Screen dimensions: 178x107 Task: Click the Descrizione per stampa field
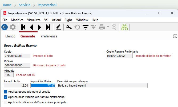pos(102,85)
